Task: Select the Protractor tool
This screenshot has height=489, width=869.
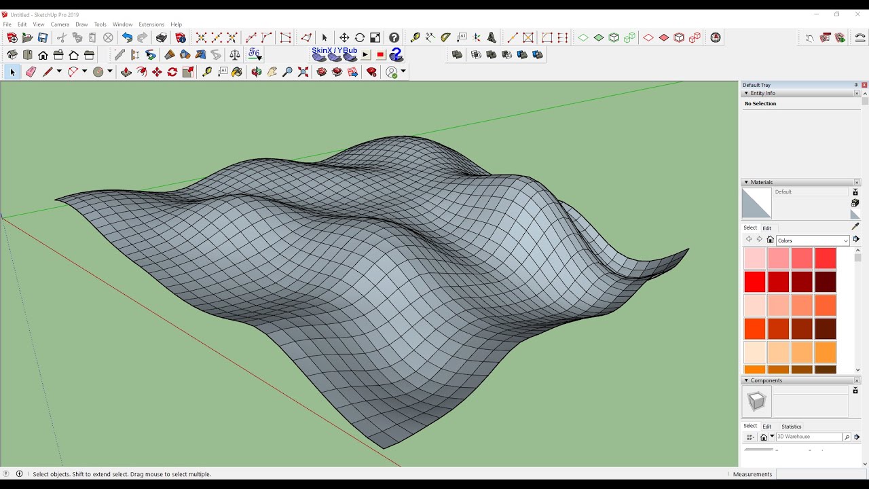Action: click(x=445, y=38)
